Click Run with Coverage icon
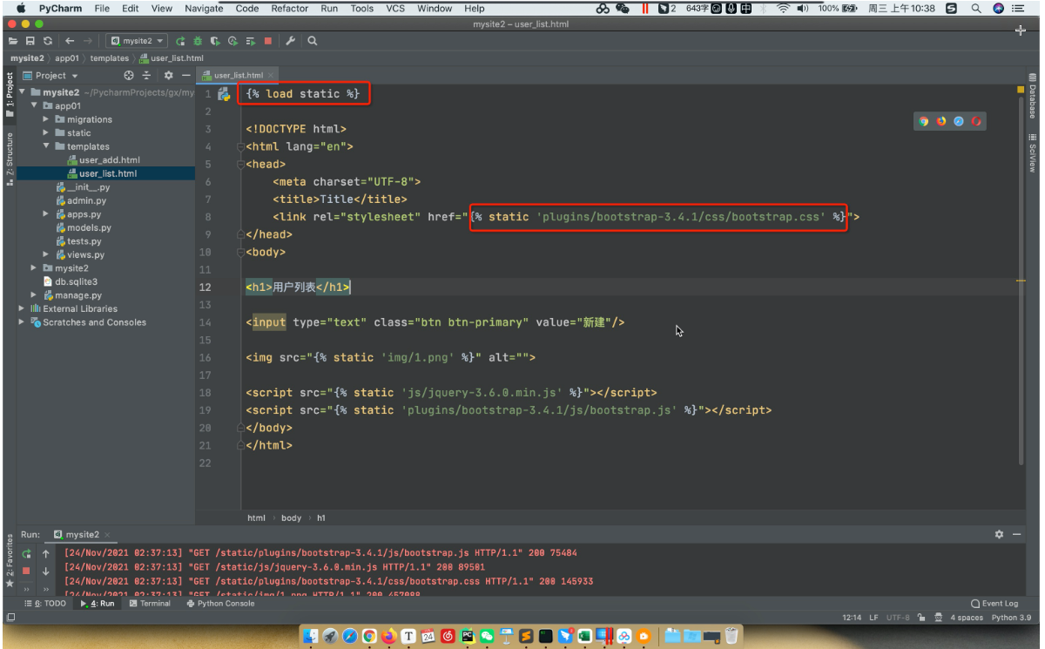1045x649 pixels. [215, 41]
